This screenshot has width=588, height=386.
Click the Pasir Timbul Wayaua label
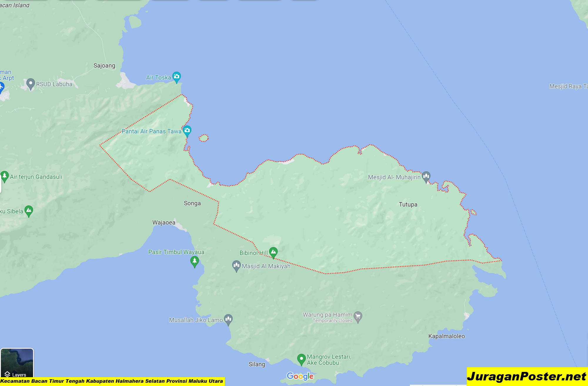point(176,252)
